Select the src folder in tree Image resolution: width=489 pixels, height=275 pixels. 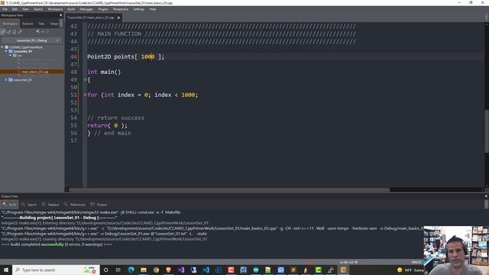19,56
